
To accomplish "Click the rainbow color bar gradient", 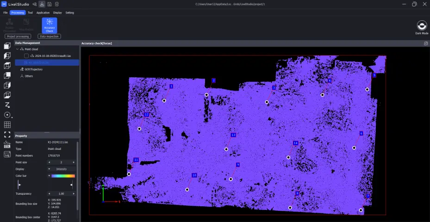I will [63, 176].
